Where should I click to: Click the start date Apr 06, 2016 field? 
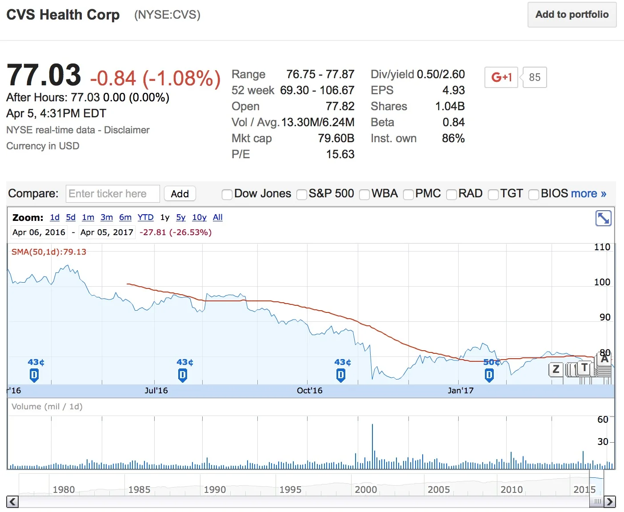39,232
